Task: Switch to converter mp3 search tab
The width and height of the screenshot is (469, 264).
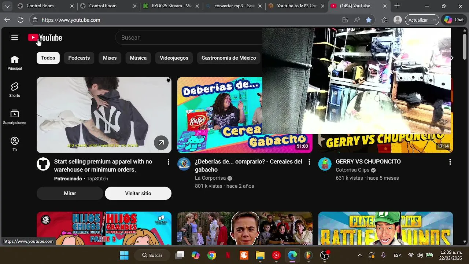Action: (234, 6)
